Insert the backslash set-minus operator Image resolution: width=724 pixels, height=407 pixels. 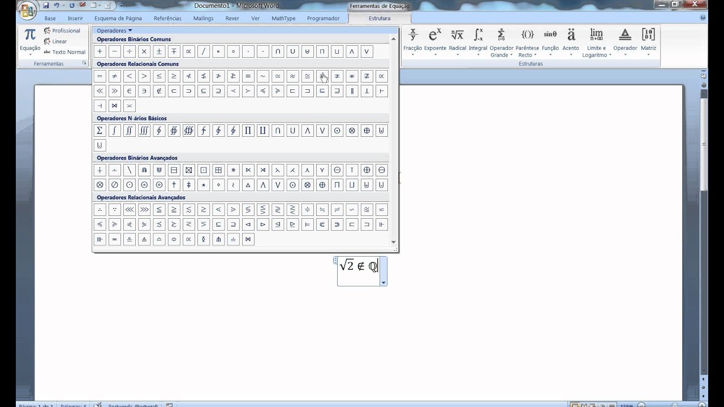coord(130,170)
